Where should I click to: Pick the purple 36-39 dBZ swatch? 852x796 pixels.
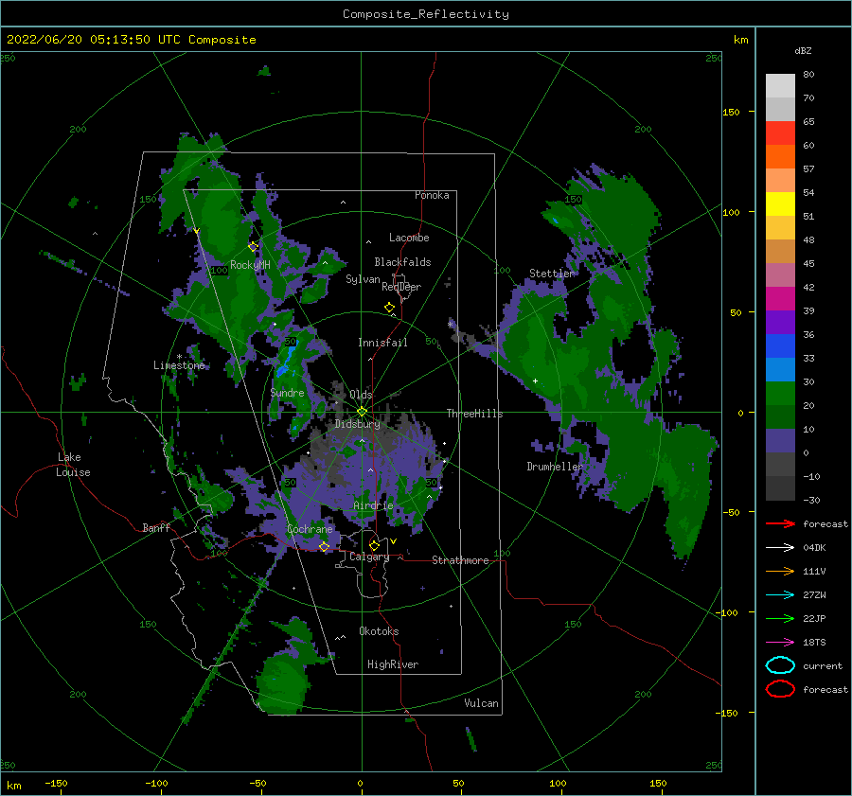[x=780, y=322]
